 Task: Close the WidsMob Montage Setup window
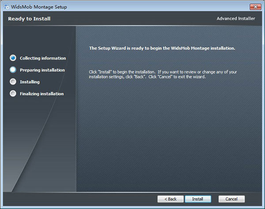(255, 7)
